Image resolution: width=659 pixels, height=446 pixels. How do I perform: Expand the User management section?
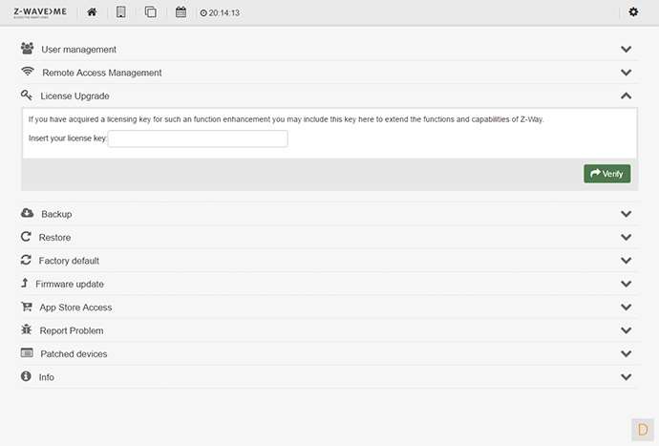pyautogui.click(x=78, y=50)
